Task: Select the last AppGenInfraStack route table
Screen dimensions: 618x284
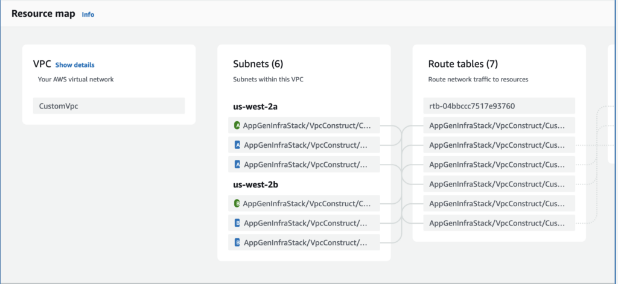Action: click(x=499, y=222)
